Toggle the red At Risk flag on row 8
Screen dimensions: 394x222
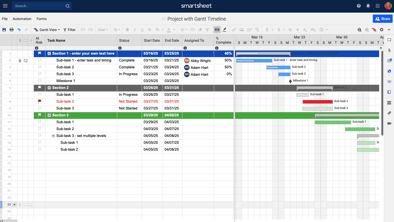[39, 101]
